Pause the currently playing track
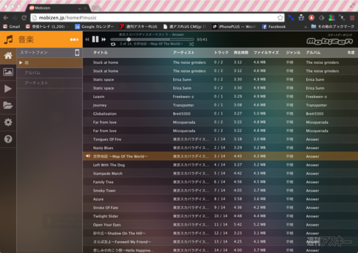 point(95,39)
